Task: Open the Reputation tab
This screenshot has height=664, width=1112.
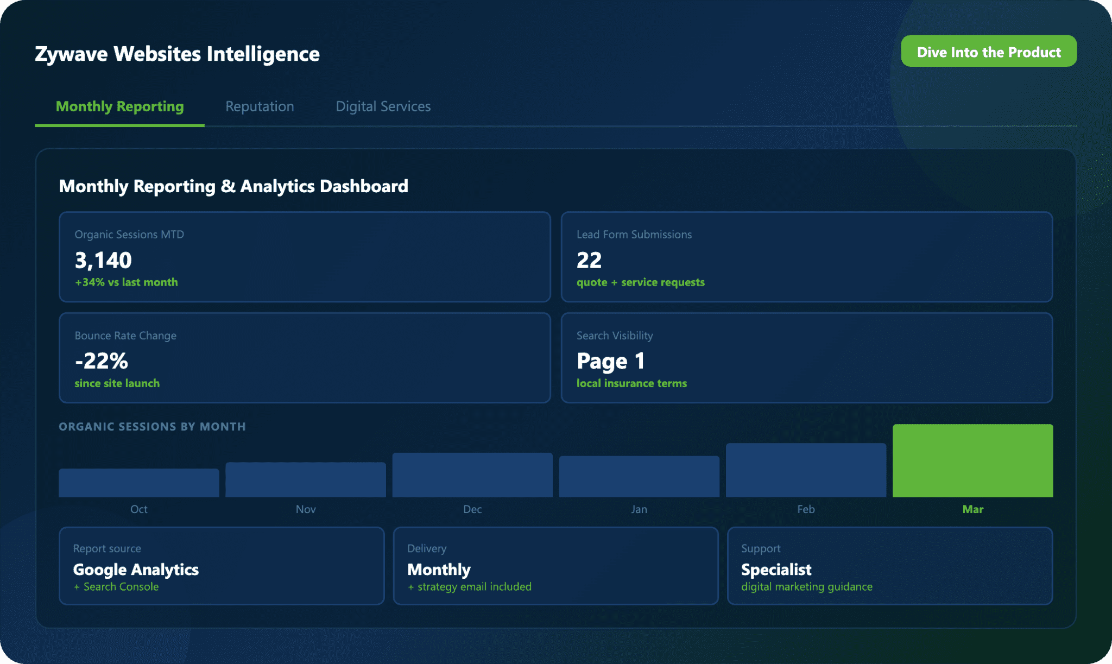Action: tap(260, 106)
